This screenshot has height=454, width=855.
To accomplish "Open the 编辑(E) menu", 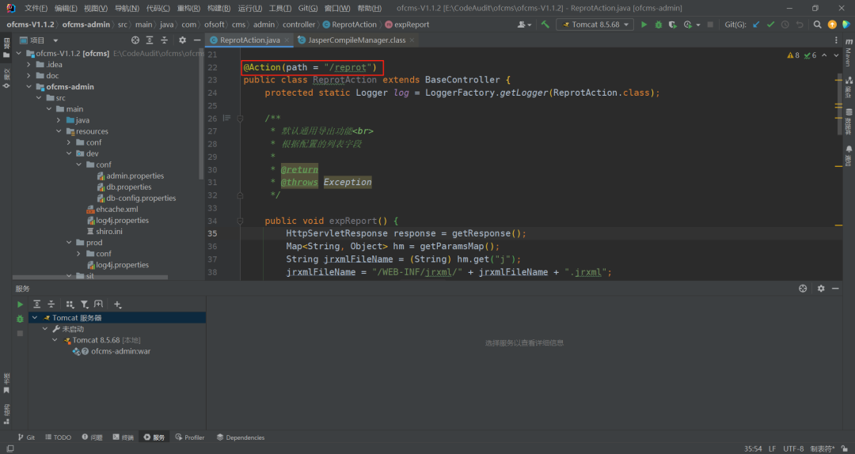I will coord(66,8).
